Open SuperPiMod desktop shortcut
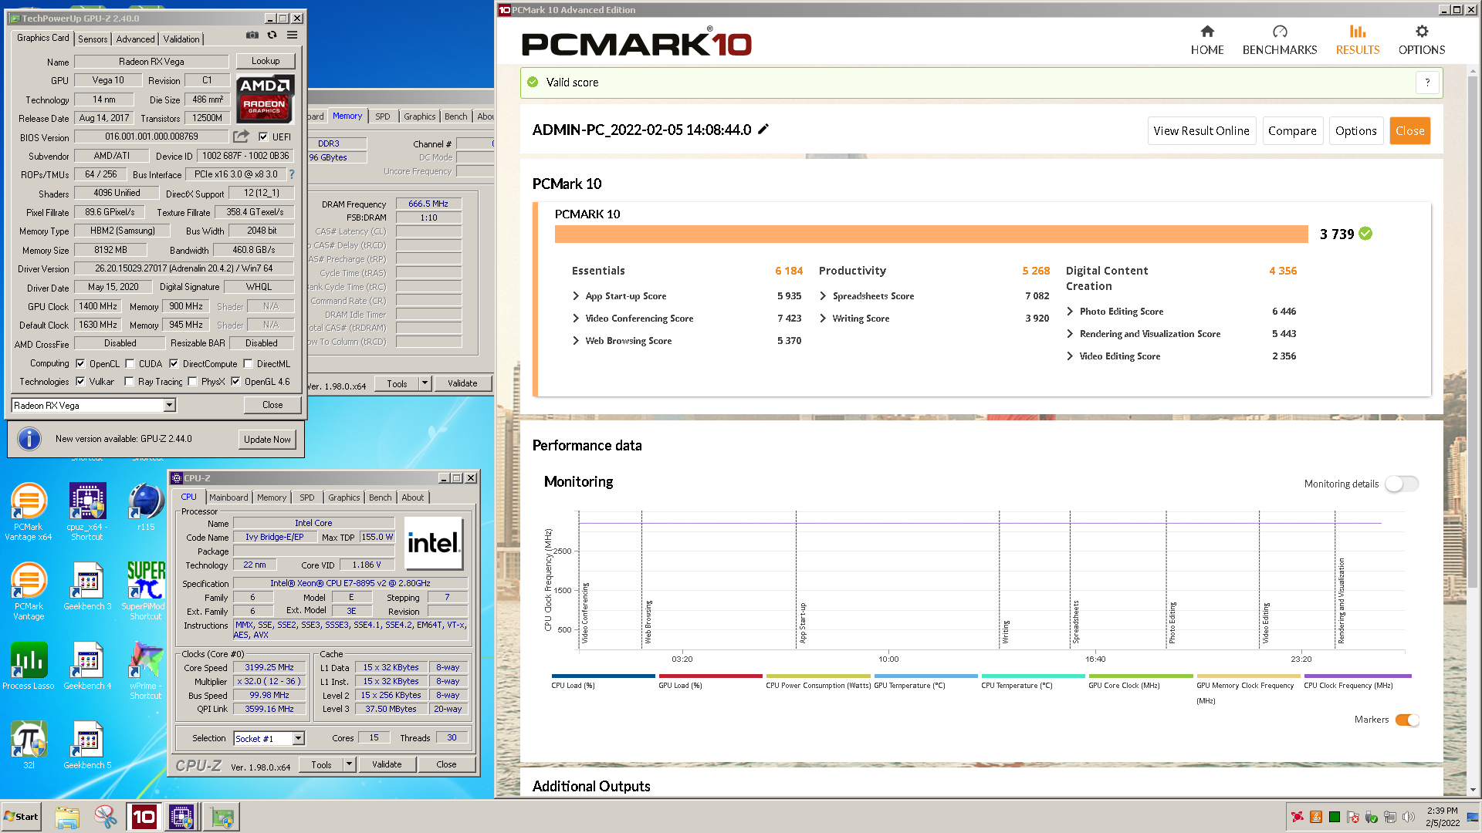 coord(146,591)
